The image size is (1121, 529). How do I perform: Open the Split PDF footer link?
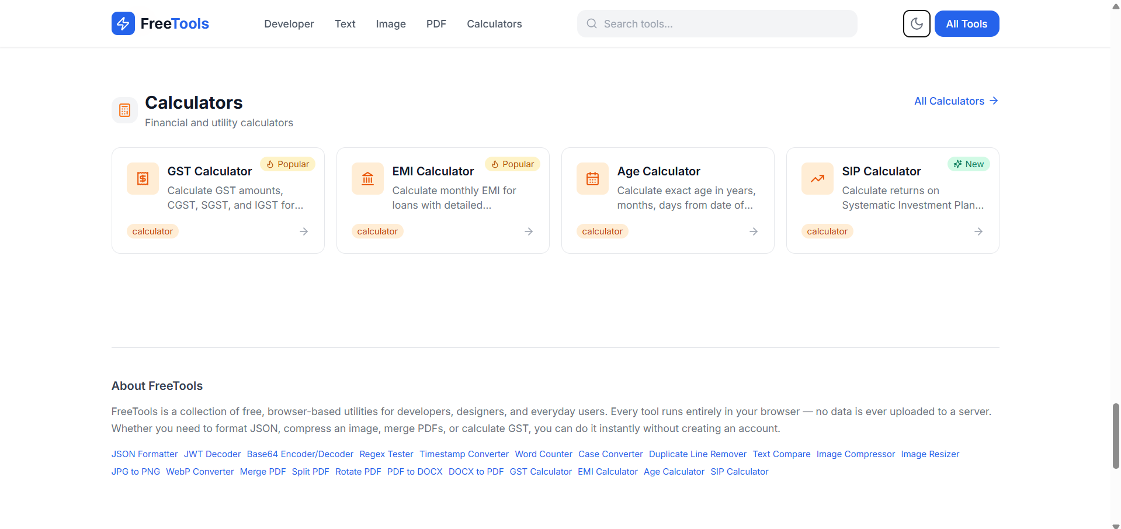(x=310, y=472)
